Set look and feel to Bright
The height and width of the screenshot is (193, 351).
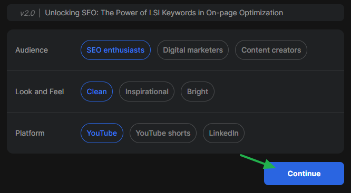[198, 92]
